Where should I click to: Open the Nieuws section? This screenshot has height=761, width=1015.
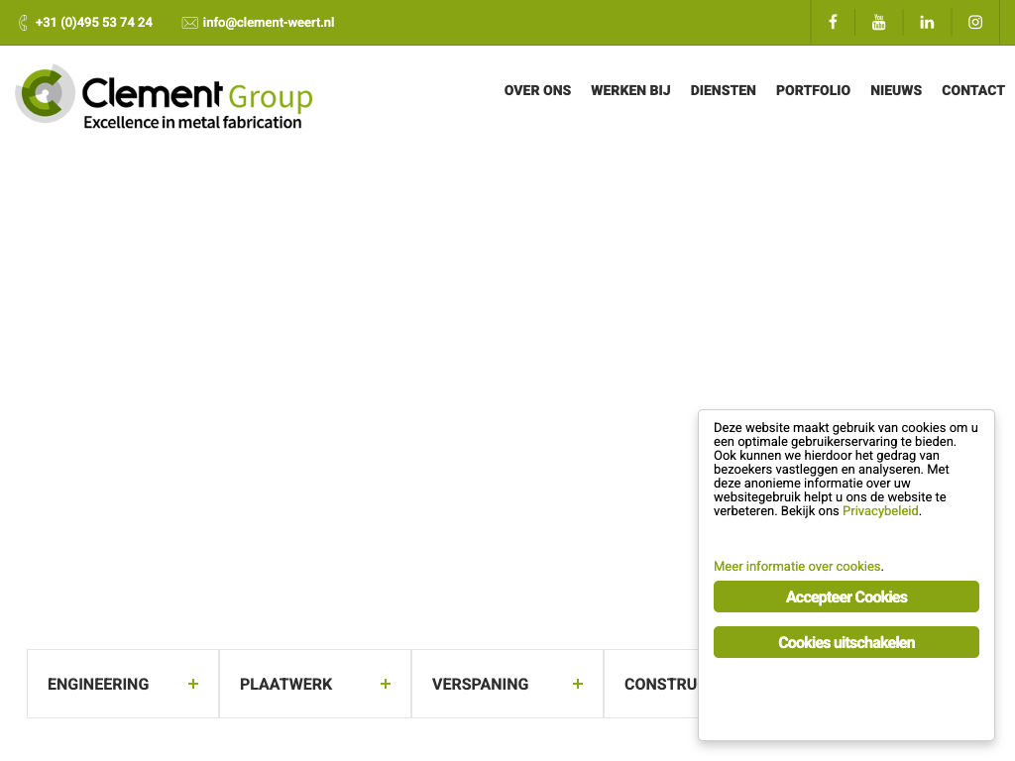point(896,90)
